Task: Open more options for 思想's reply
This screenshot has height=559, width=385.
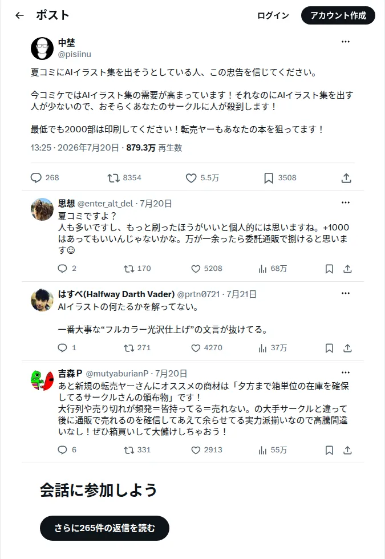Action: (x=346, y=202)
